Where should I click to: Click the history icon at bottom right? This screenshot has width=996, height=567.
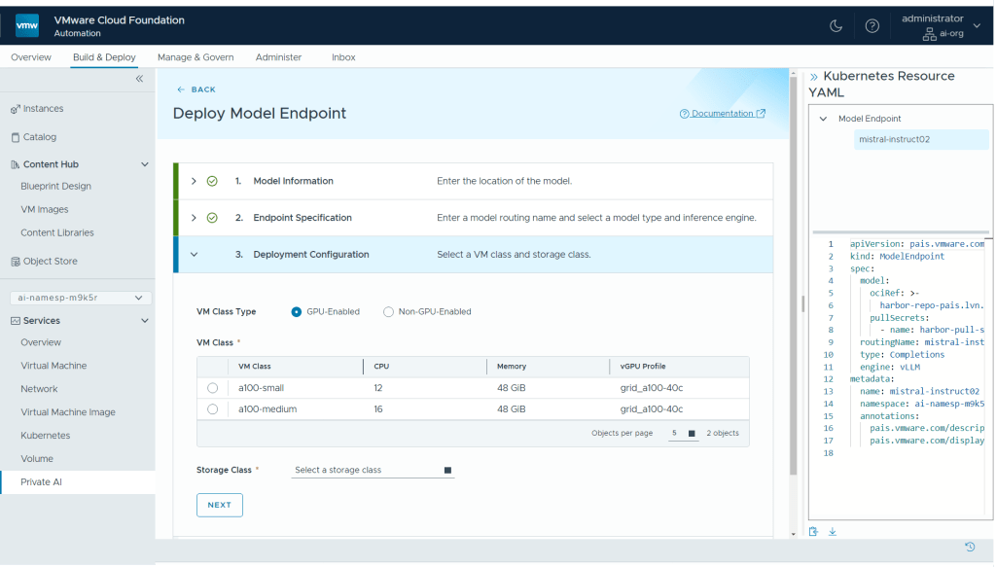point(970,548)
